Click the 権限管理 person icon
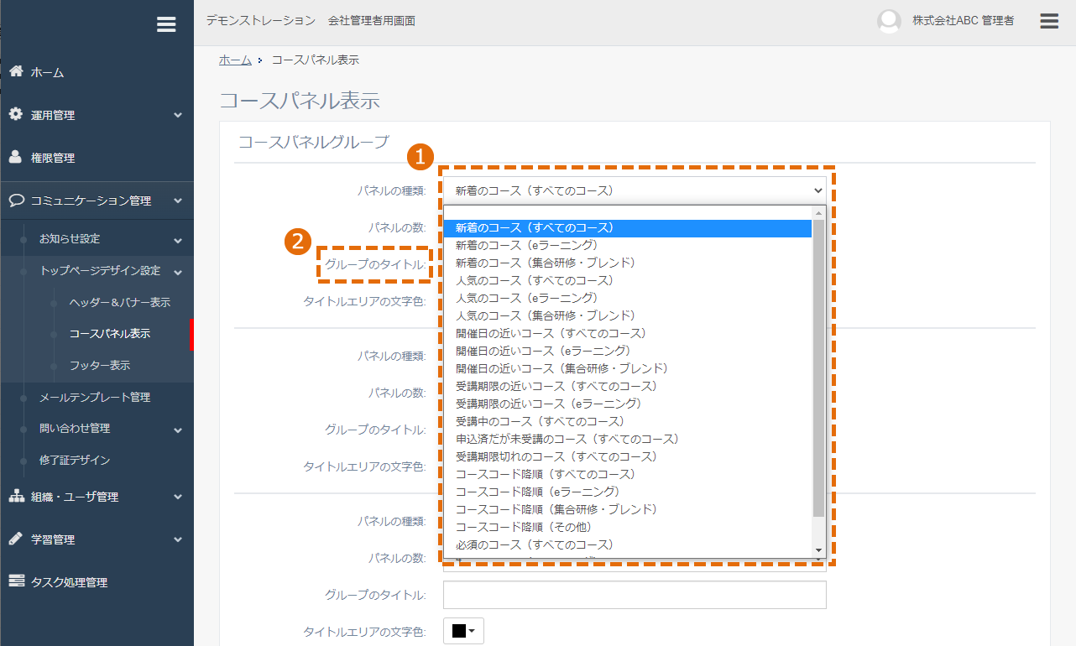This screenshot has height=646, width=1076. pyautogui.click(x=16, y=157)
